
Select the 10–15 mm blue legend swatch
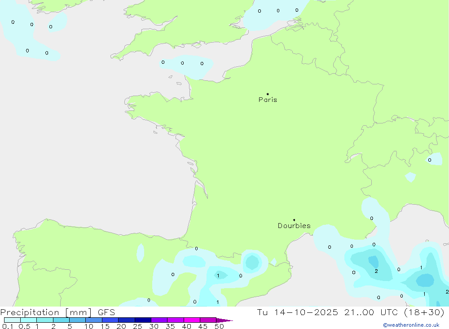[94, 320]
